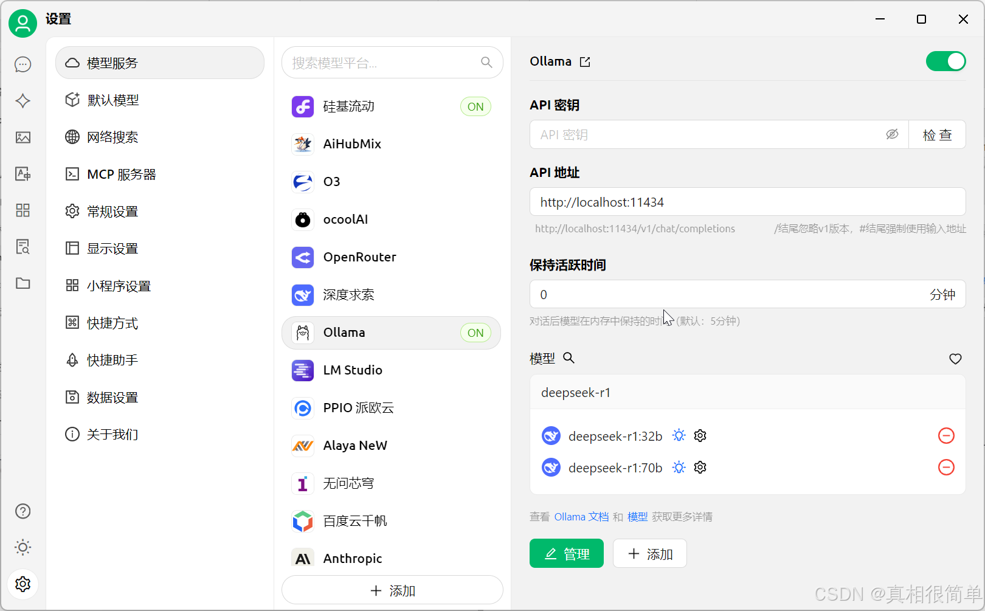
Task: Click the LM Studio provider icon
Action: 303,370
